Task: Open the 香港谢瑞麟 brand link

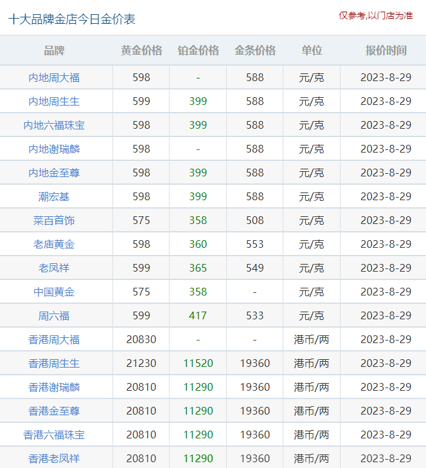Action: (54, 388)
